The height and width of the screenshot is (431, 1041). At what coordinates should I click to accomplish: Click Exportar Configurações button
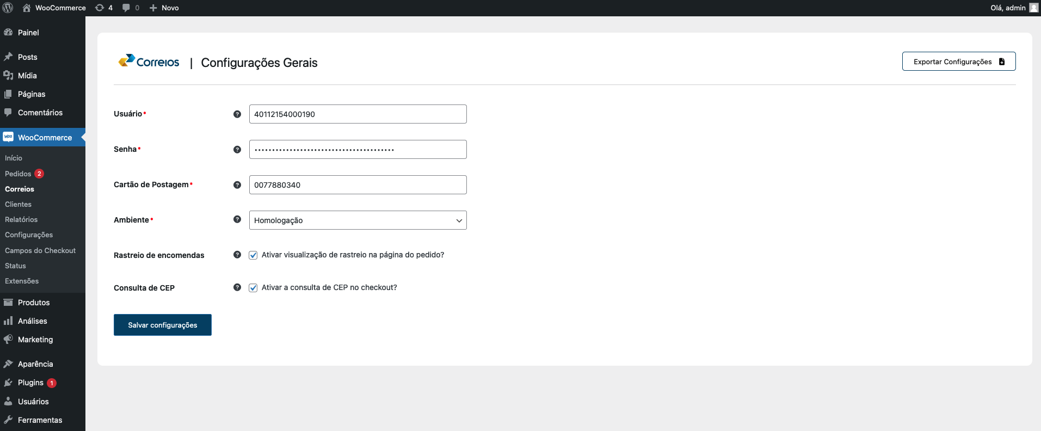pyautogui.click(x=959, y=61)
